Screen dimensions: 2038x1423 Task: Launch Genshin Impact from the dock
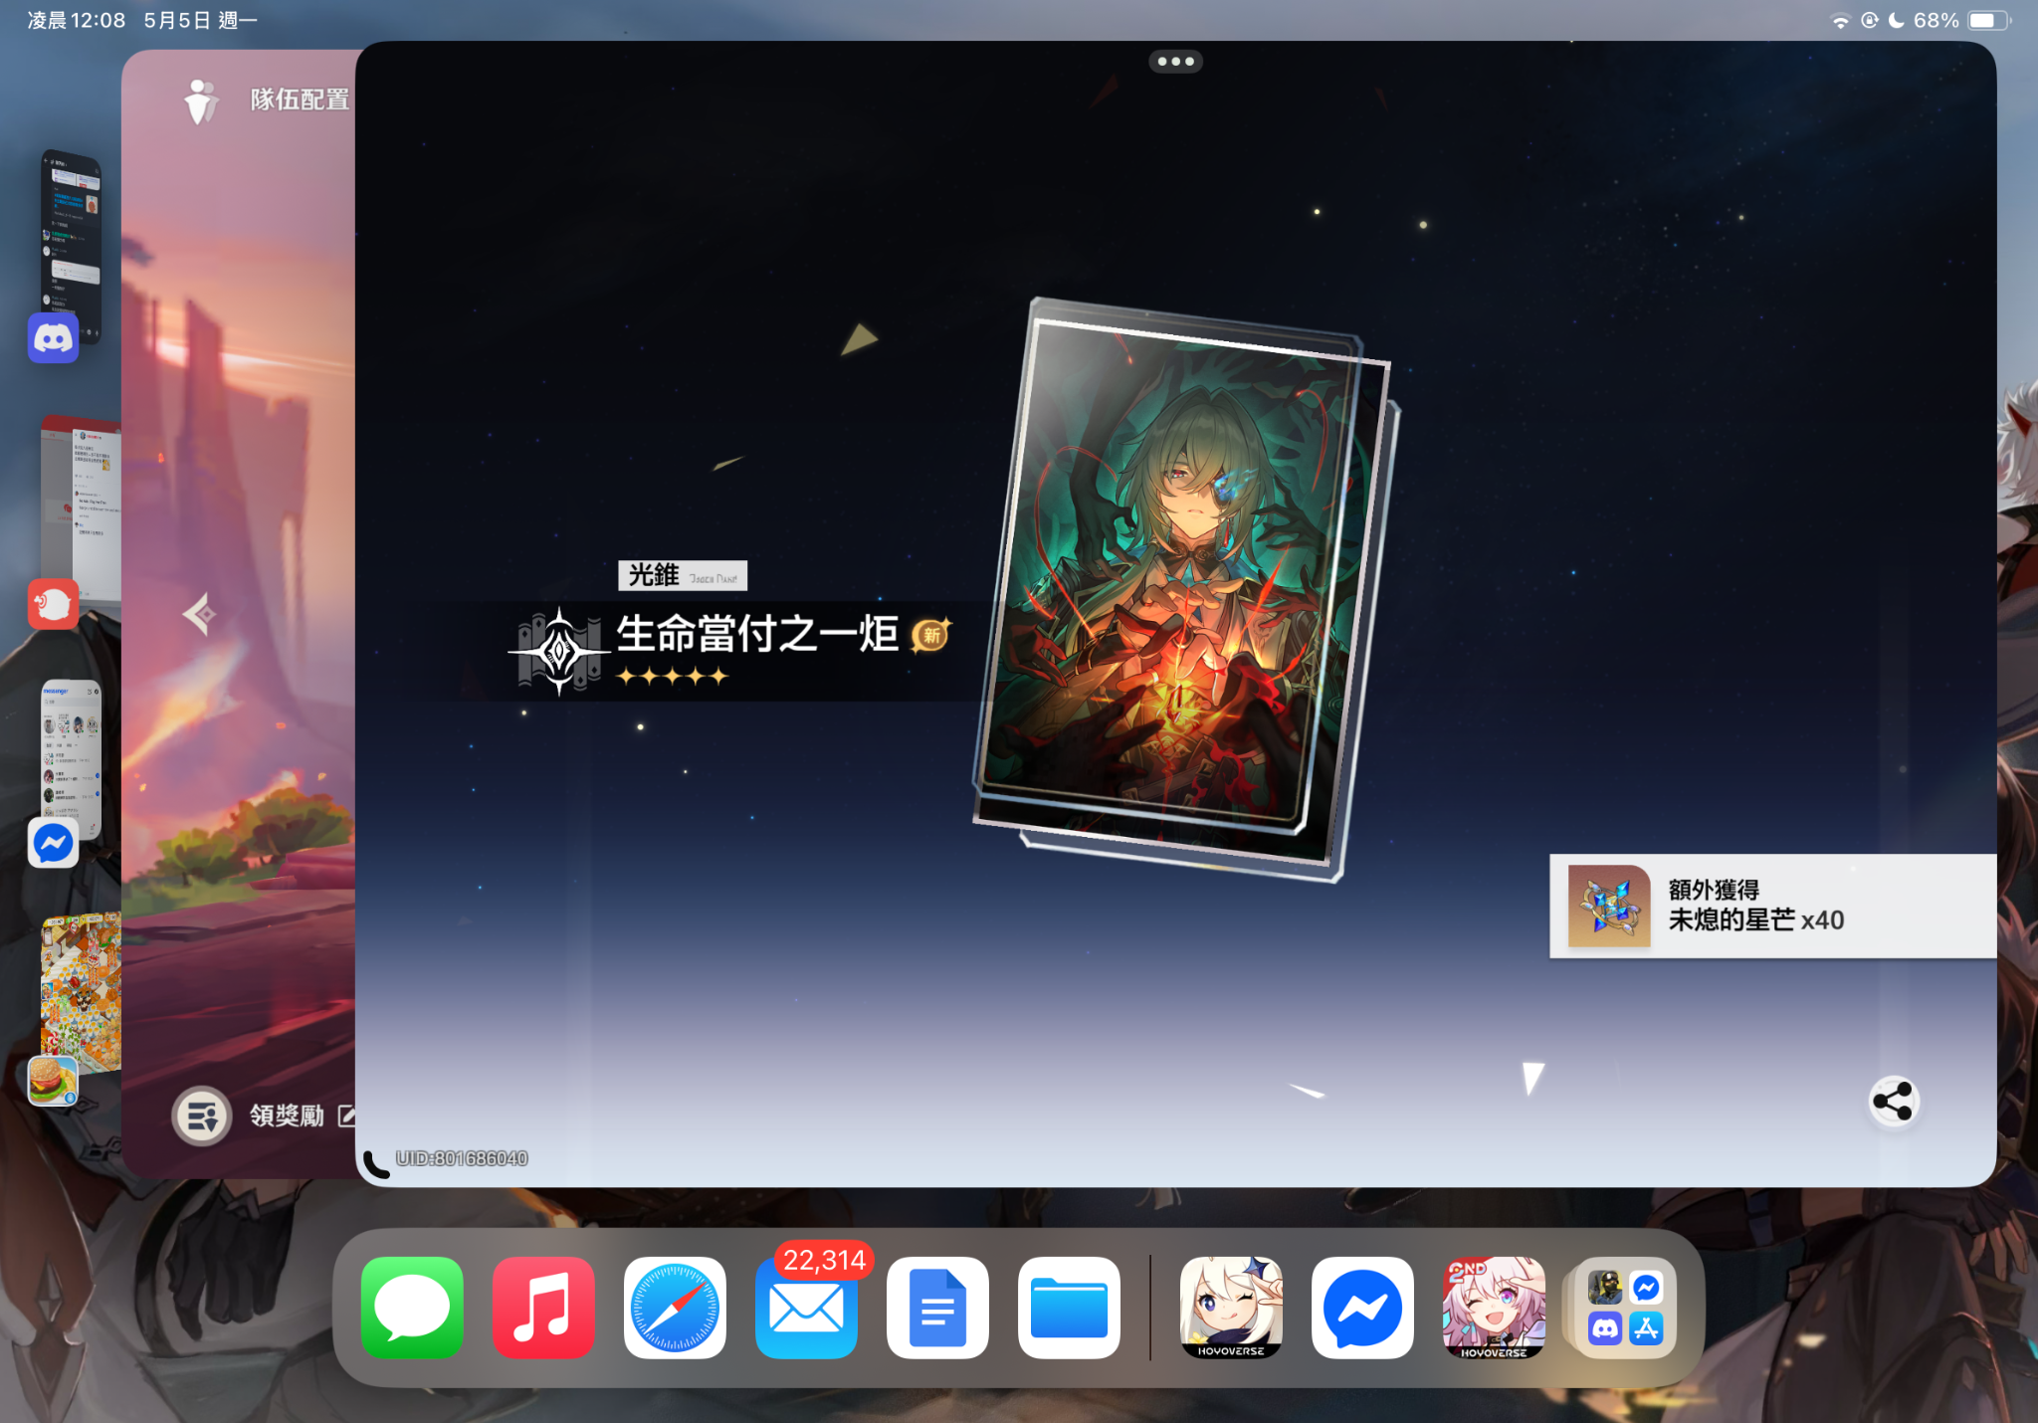pyautogui.click(x=1231, y=1307)
